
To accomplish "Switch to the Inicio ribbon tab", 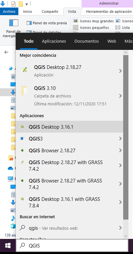I will [x=28, y=11].
